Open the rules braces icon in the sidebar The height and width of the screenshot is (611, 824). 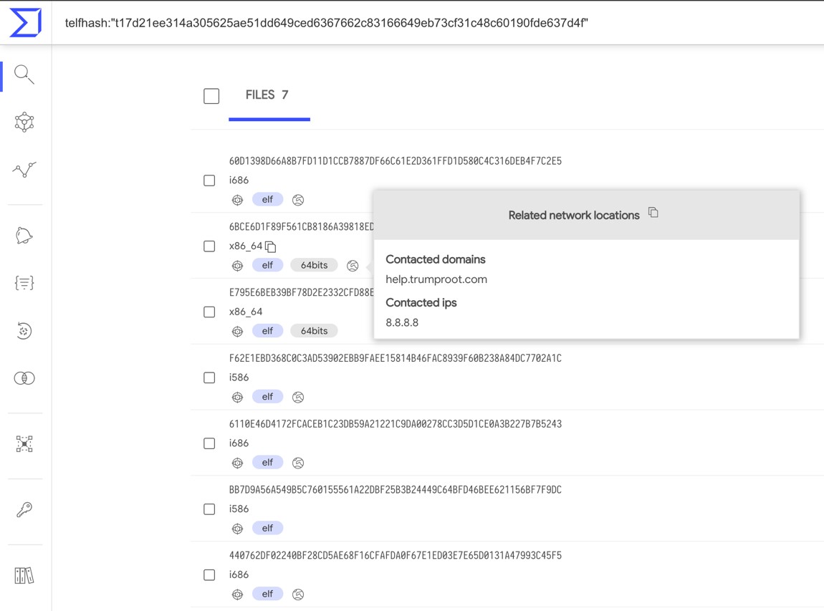pos(24,283)
